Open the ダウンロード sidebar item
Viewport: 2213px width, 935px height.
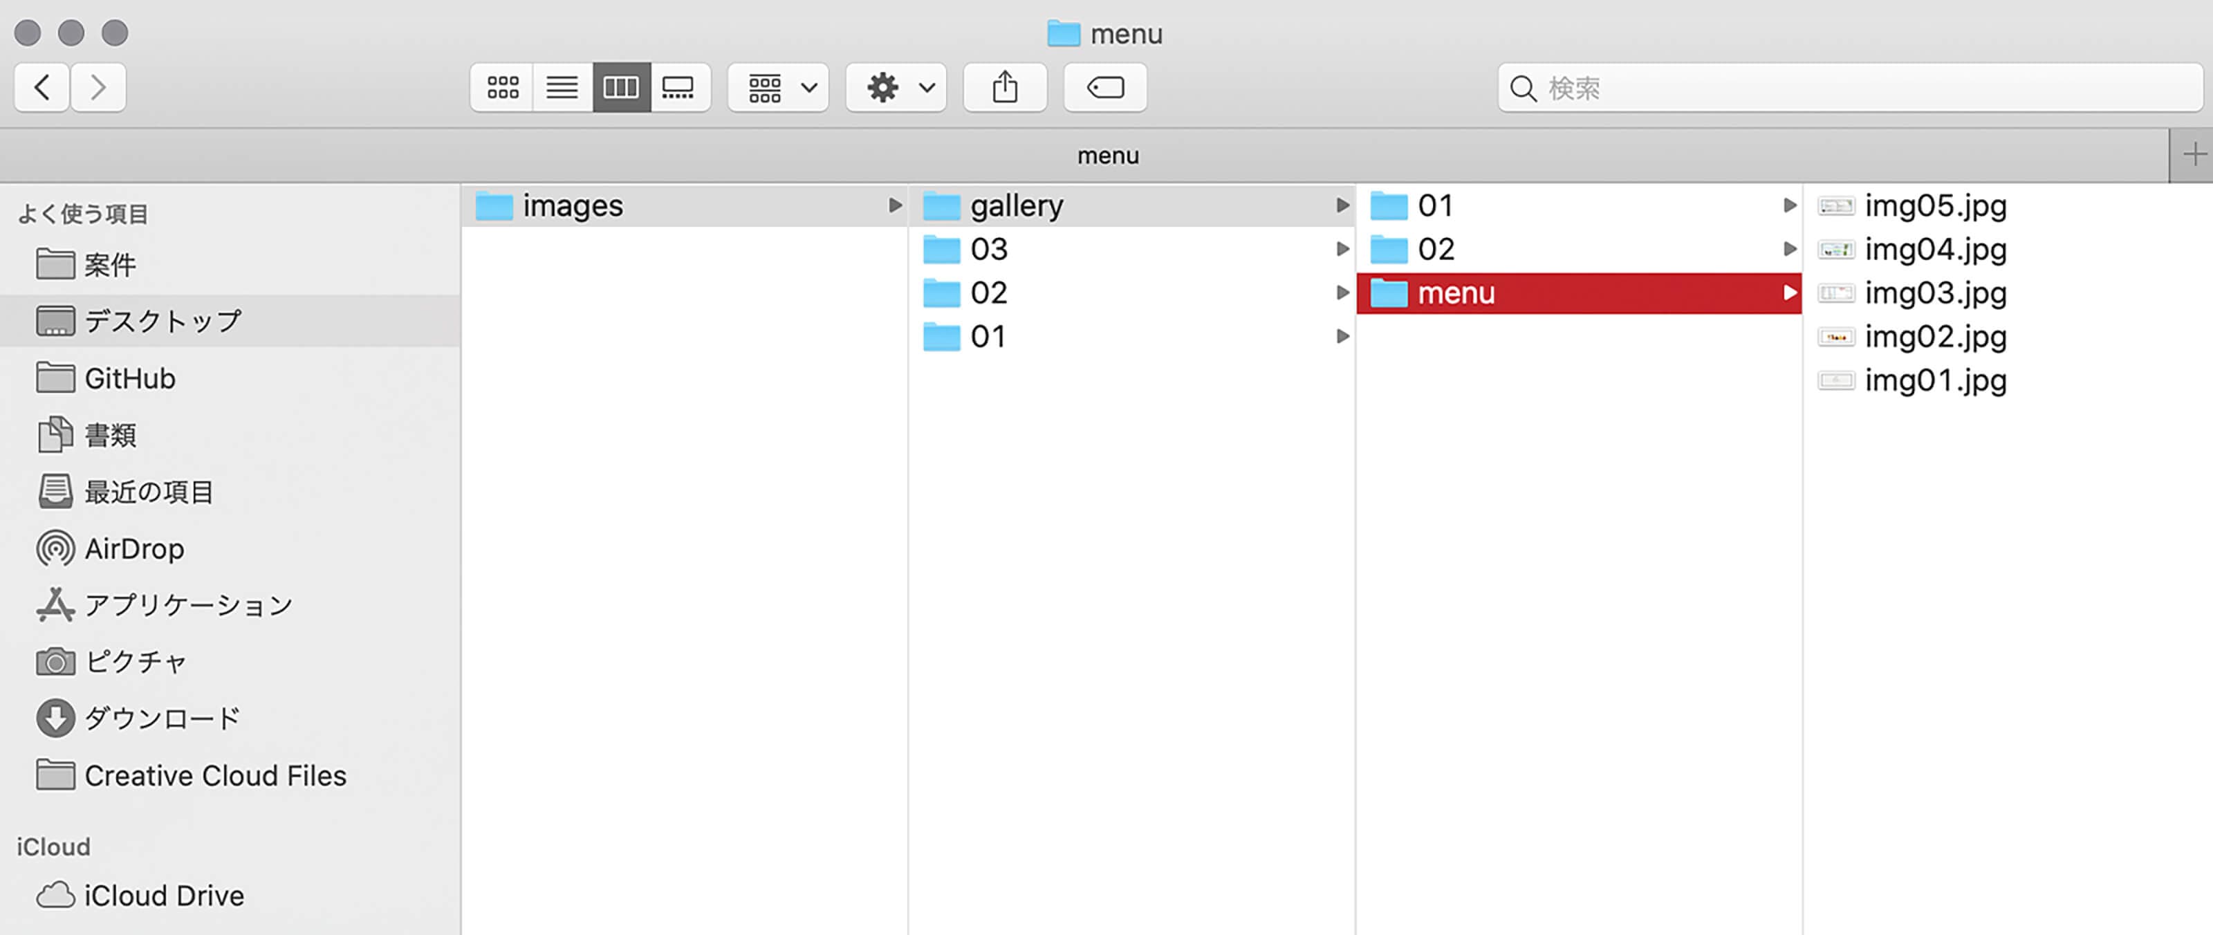click(x=162, y=719)
